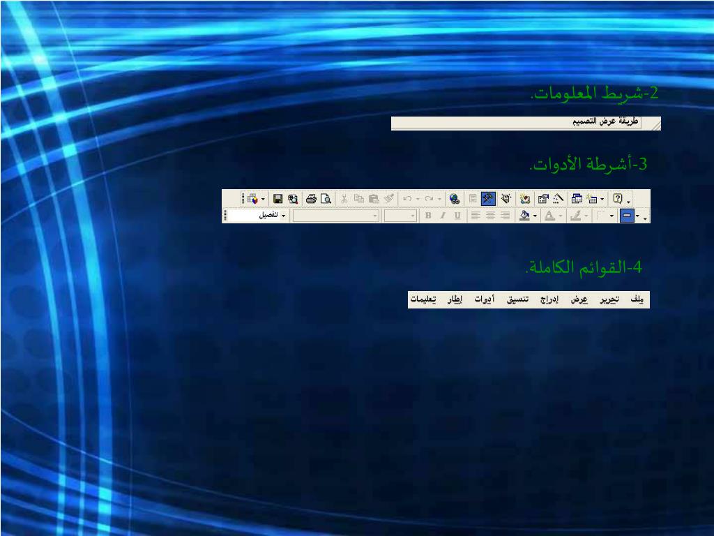
Task: Click the Redo arrow icon
Action: (x=429, y=199)
